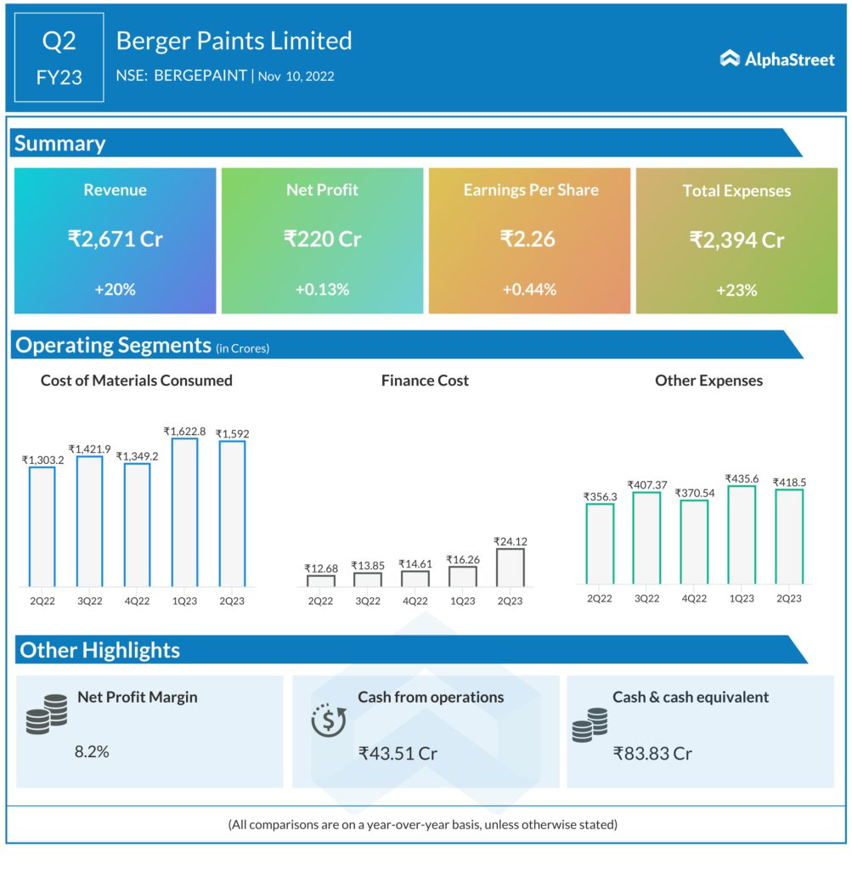Click the AlphaStreet logo icon
Viewport: 852px width, 870px height.
[x=730, y=59]
